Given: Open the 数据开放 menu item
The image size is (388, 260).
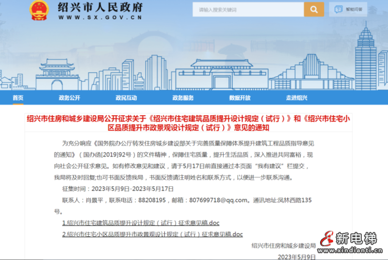Looking at the screenshot, I should click(x=240, y=98).
